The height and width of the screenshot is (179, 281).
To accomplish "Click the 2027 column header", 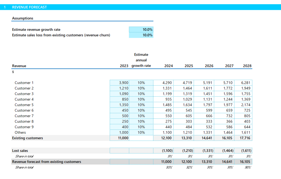I will [229, 66].
